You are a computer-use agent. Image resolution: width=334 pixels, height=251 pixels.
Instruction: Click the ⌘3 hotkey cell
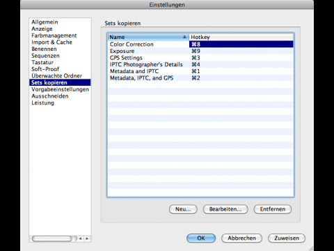pos(241,58)
